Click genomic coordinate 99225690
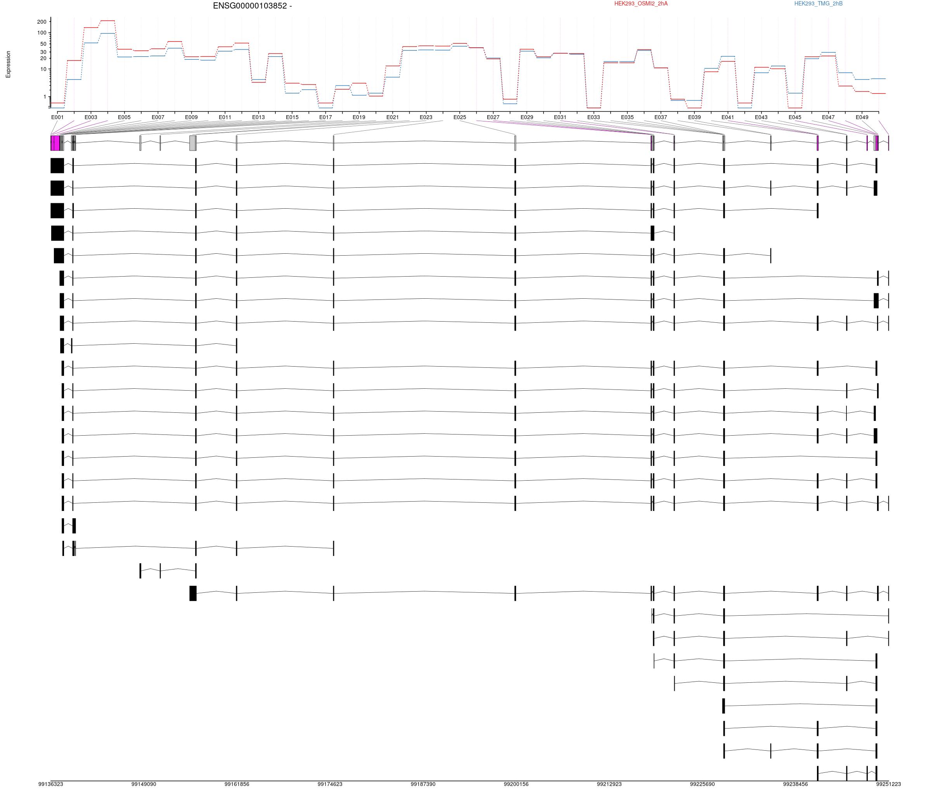The width and height of the screenshot is (931, 791). [702, 784]
